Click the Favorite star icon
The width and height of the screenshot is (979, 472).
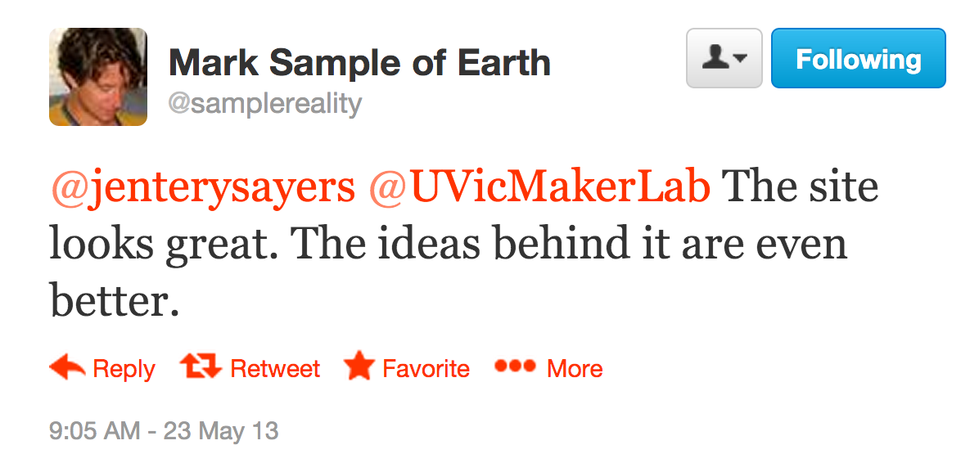359,367
